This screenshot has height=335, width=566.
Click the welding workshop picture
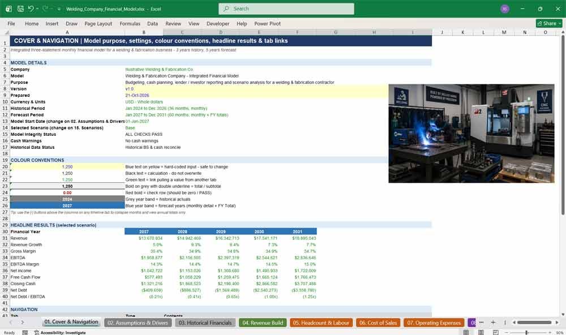471,134
